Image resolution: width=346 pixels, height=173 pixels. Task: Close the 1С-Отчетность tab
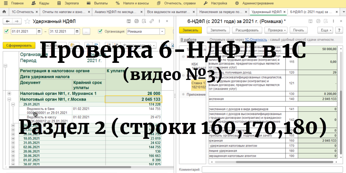(37, 12)
